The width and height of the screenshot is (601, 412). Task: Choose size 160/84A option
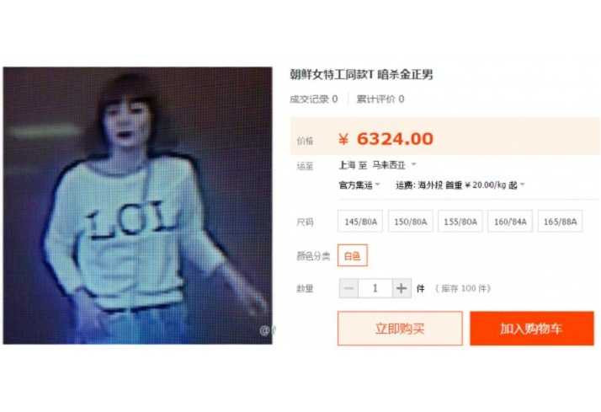pyautogui.click(x=510, y=222)
